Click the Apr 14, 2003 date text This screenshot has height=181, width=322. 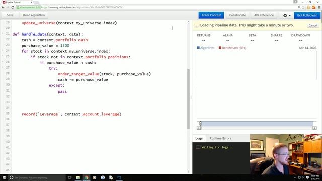pyautogui.click(x=307, y=48)
